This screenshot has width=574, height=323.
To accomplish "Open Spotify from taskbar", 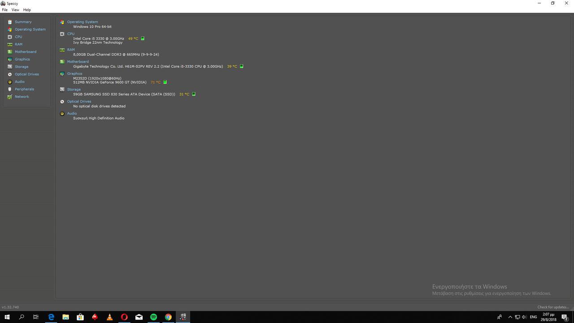I will click(x=153, y=317).
